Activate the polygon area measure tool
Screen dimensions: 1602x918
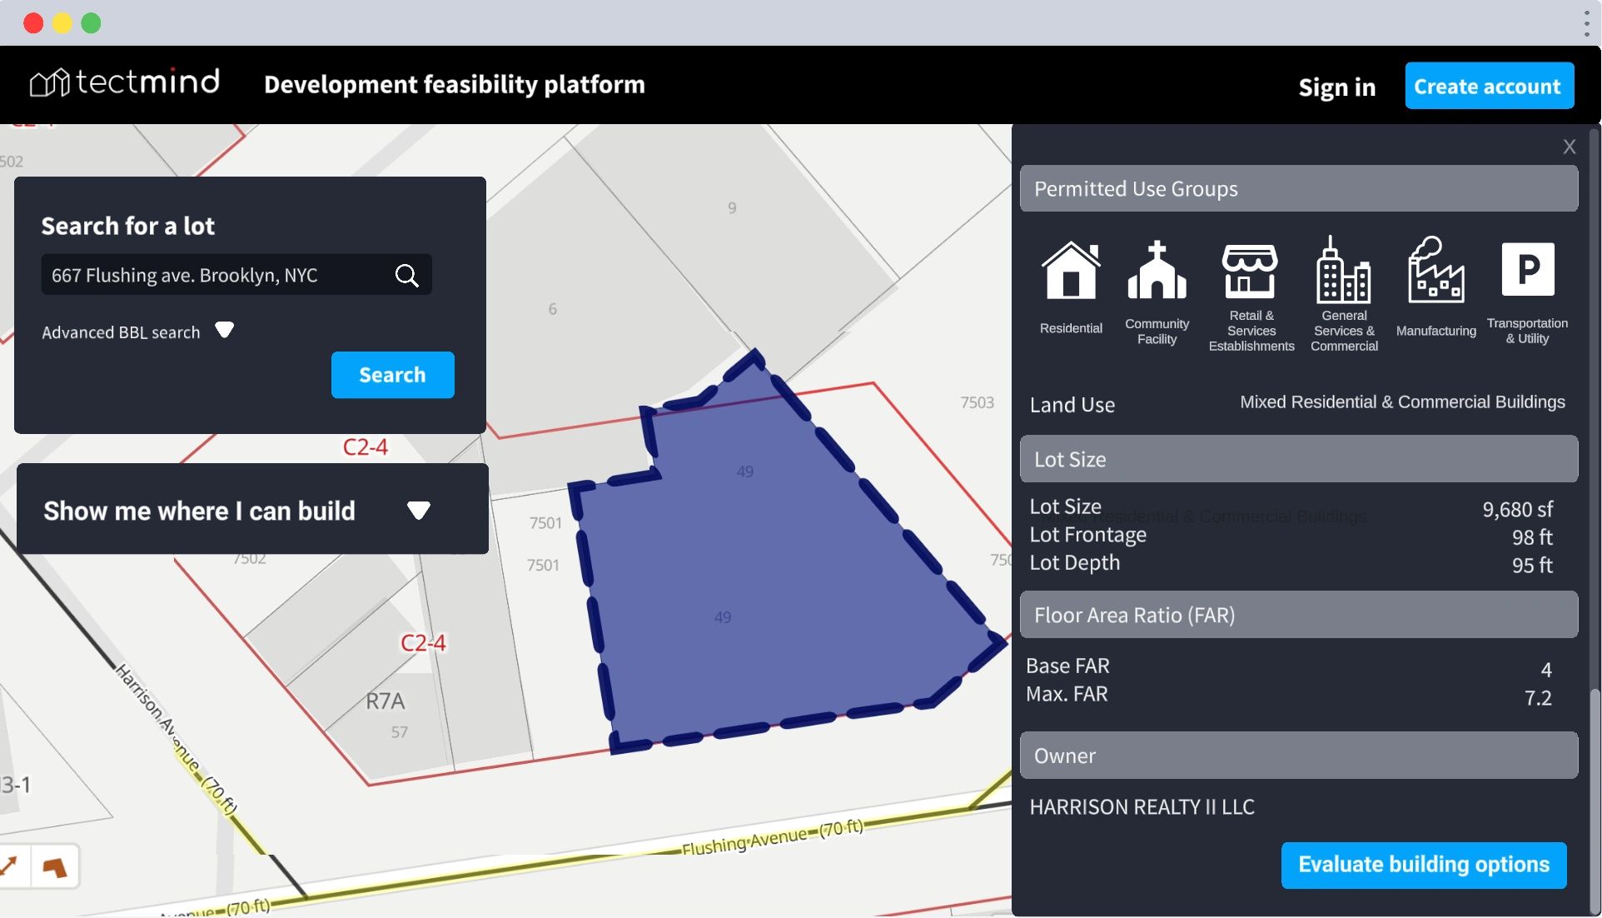[x=55, y=867]
